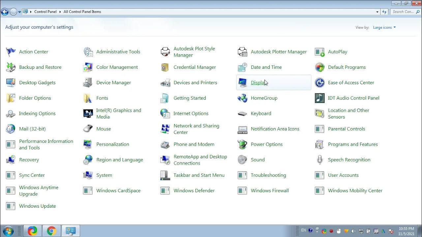This screenshot has height=237, width=422.
Task: Open the Windows Firewall link
Action: click(270, 191)
